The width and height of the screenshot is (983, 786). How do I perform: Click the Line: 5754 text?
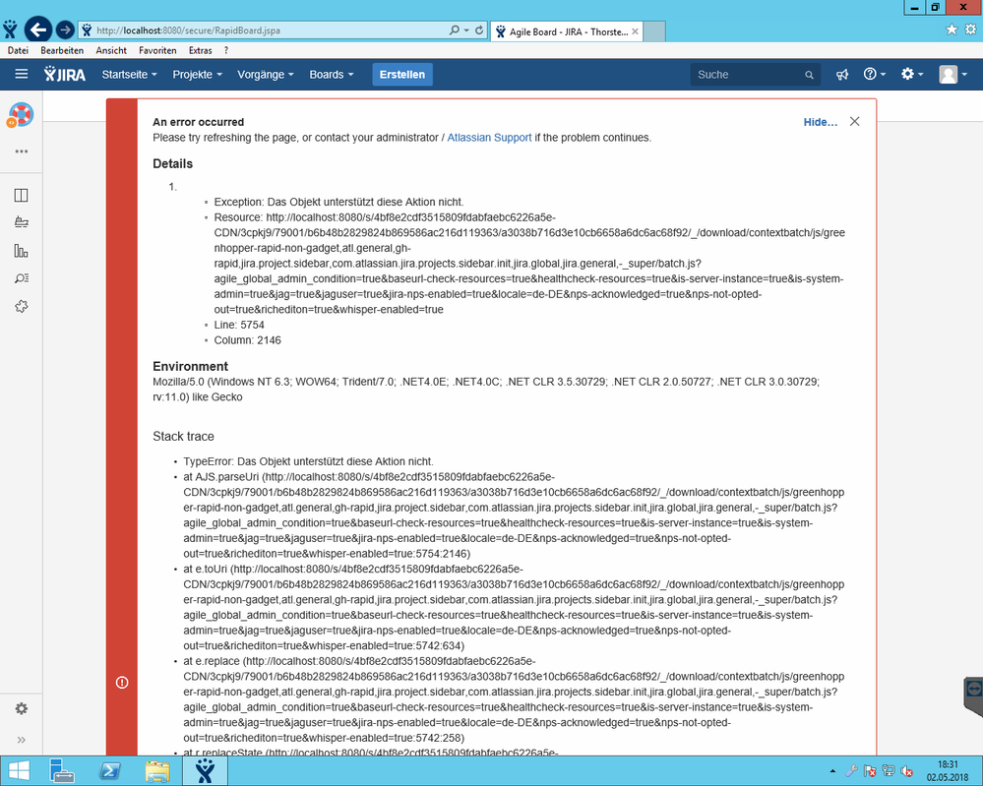[239, 325]
